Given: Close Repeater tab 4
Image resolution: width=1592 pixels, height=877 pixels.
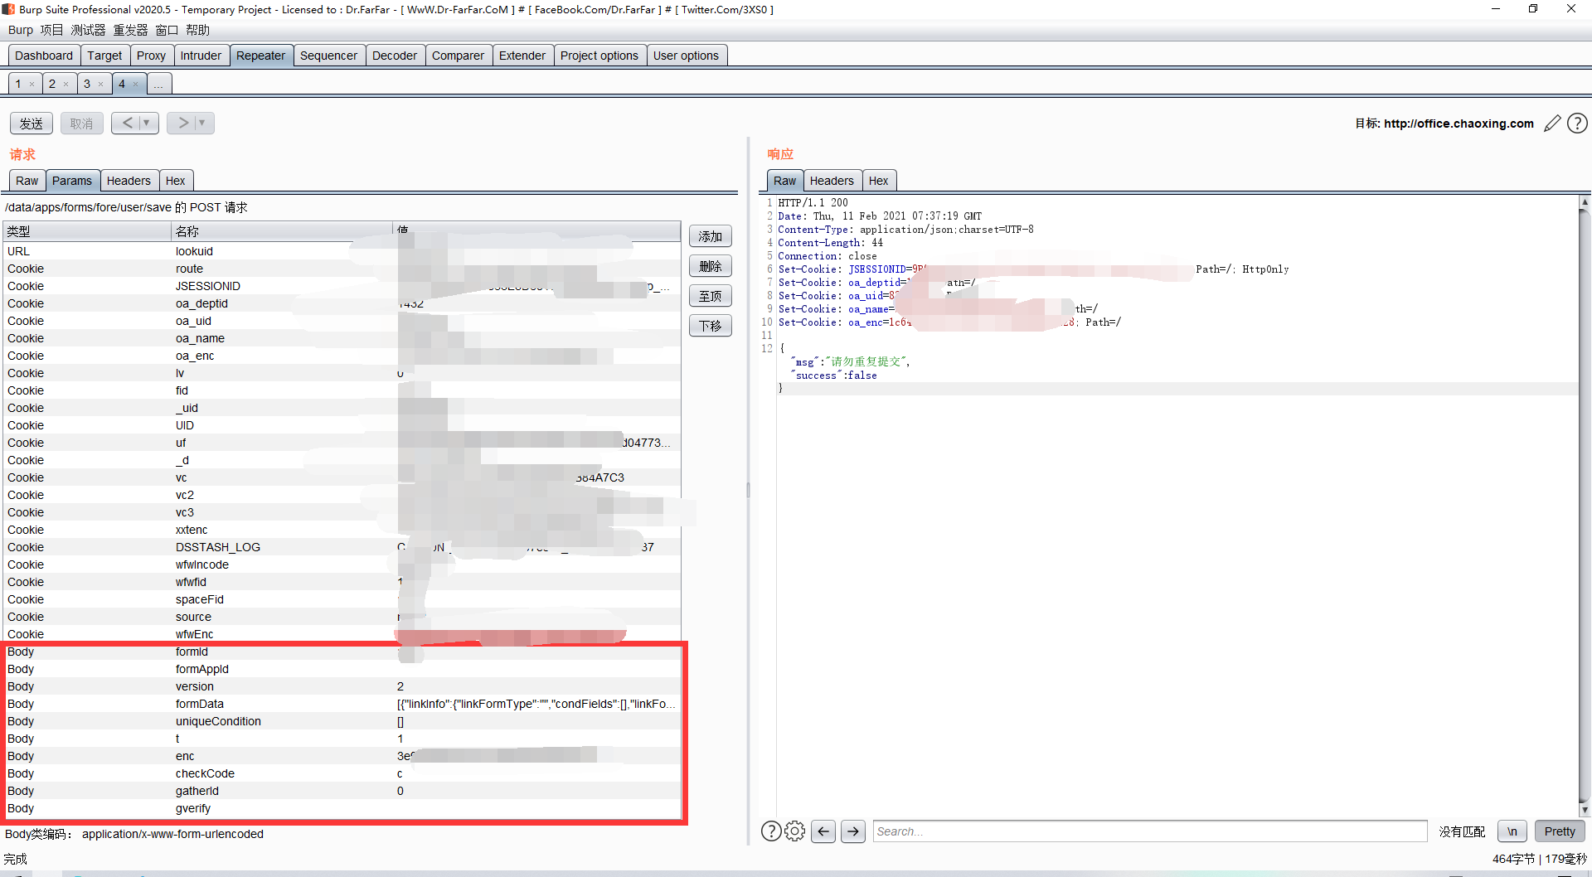Looking at the screenshot, I should coord(136,85).
